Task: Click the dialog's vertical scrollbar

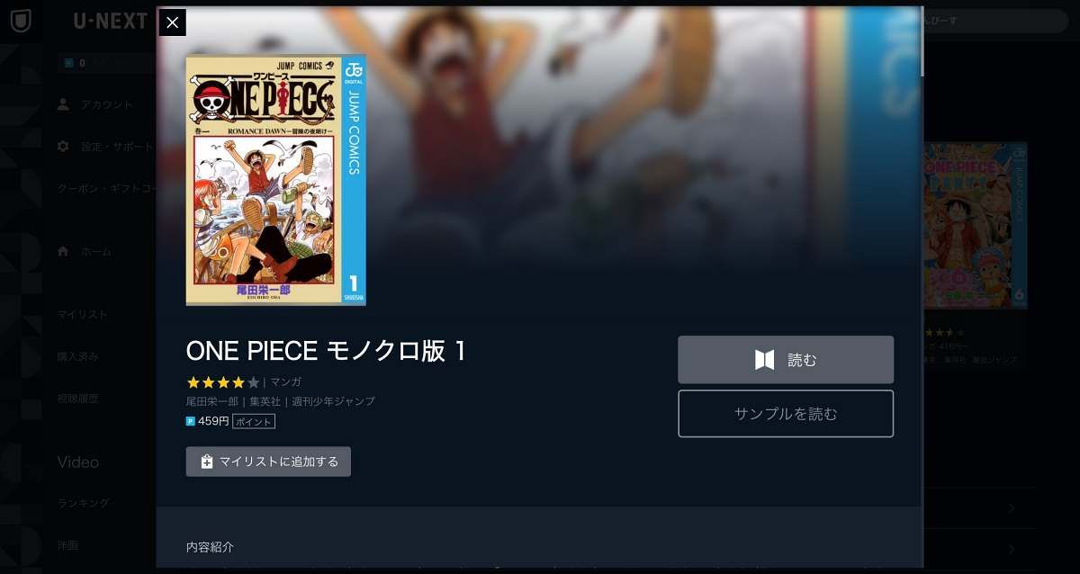Action: click(921, 43)
